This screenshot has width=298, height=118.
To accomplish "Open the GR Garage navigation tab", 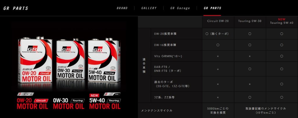I will [x=180, y=8].
